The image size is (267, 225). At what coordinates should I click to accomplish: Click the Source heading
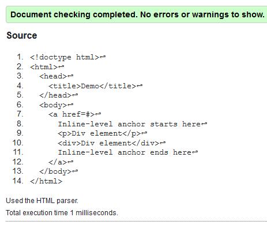click(x=22, y=35)
